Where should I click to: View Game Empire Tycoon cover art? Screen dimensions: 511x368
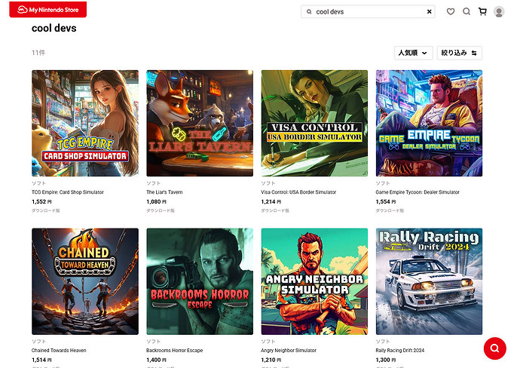tap(429, 123)
